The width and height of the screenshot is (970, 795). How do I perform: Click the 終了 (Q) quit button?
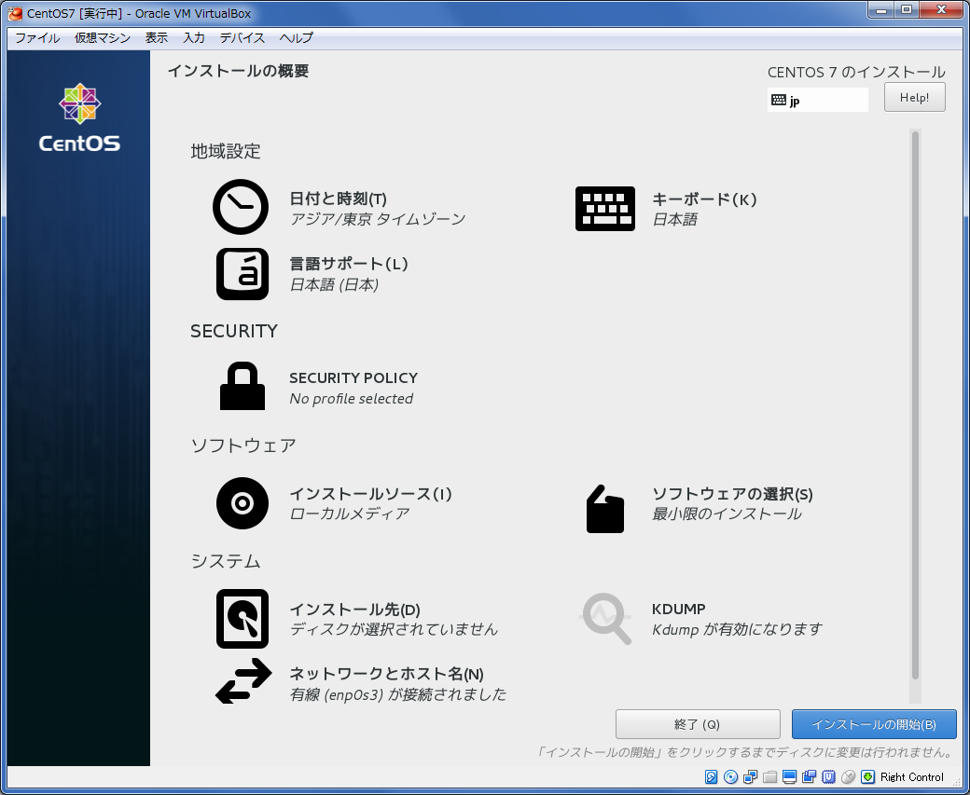tap(697, 724)
